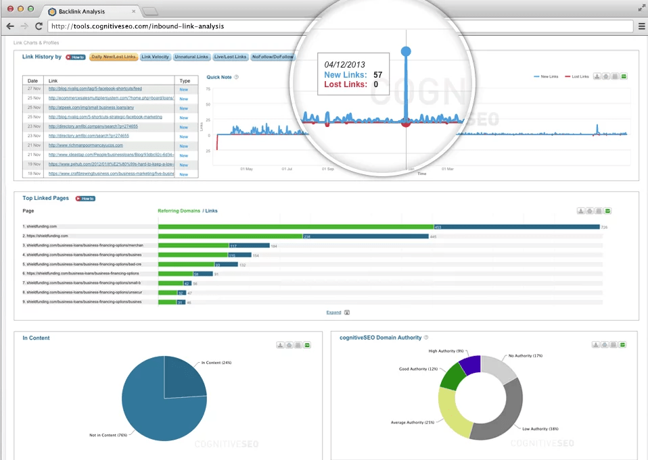Click the 27 Nov date cell
This screenshot has width=648, height=460.
click(34, 88)
